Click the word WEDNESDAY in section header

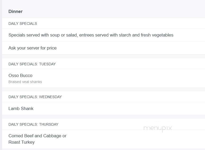tap(50, 97)
